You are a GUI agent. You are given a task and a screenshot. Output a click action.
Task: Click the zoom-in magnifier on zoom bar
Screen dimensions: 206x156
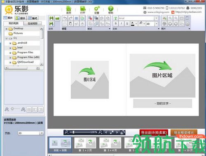click(x=101, y=132)
